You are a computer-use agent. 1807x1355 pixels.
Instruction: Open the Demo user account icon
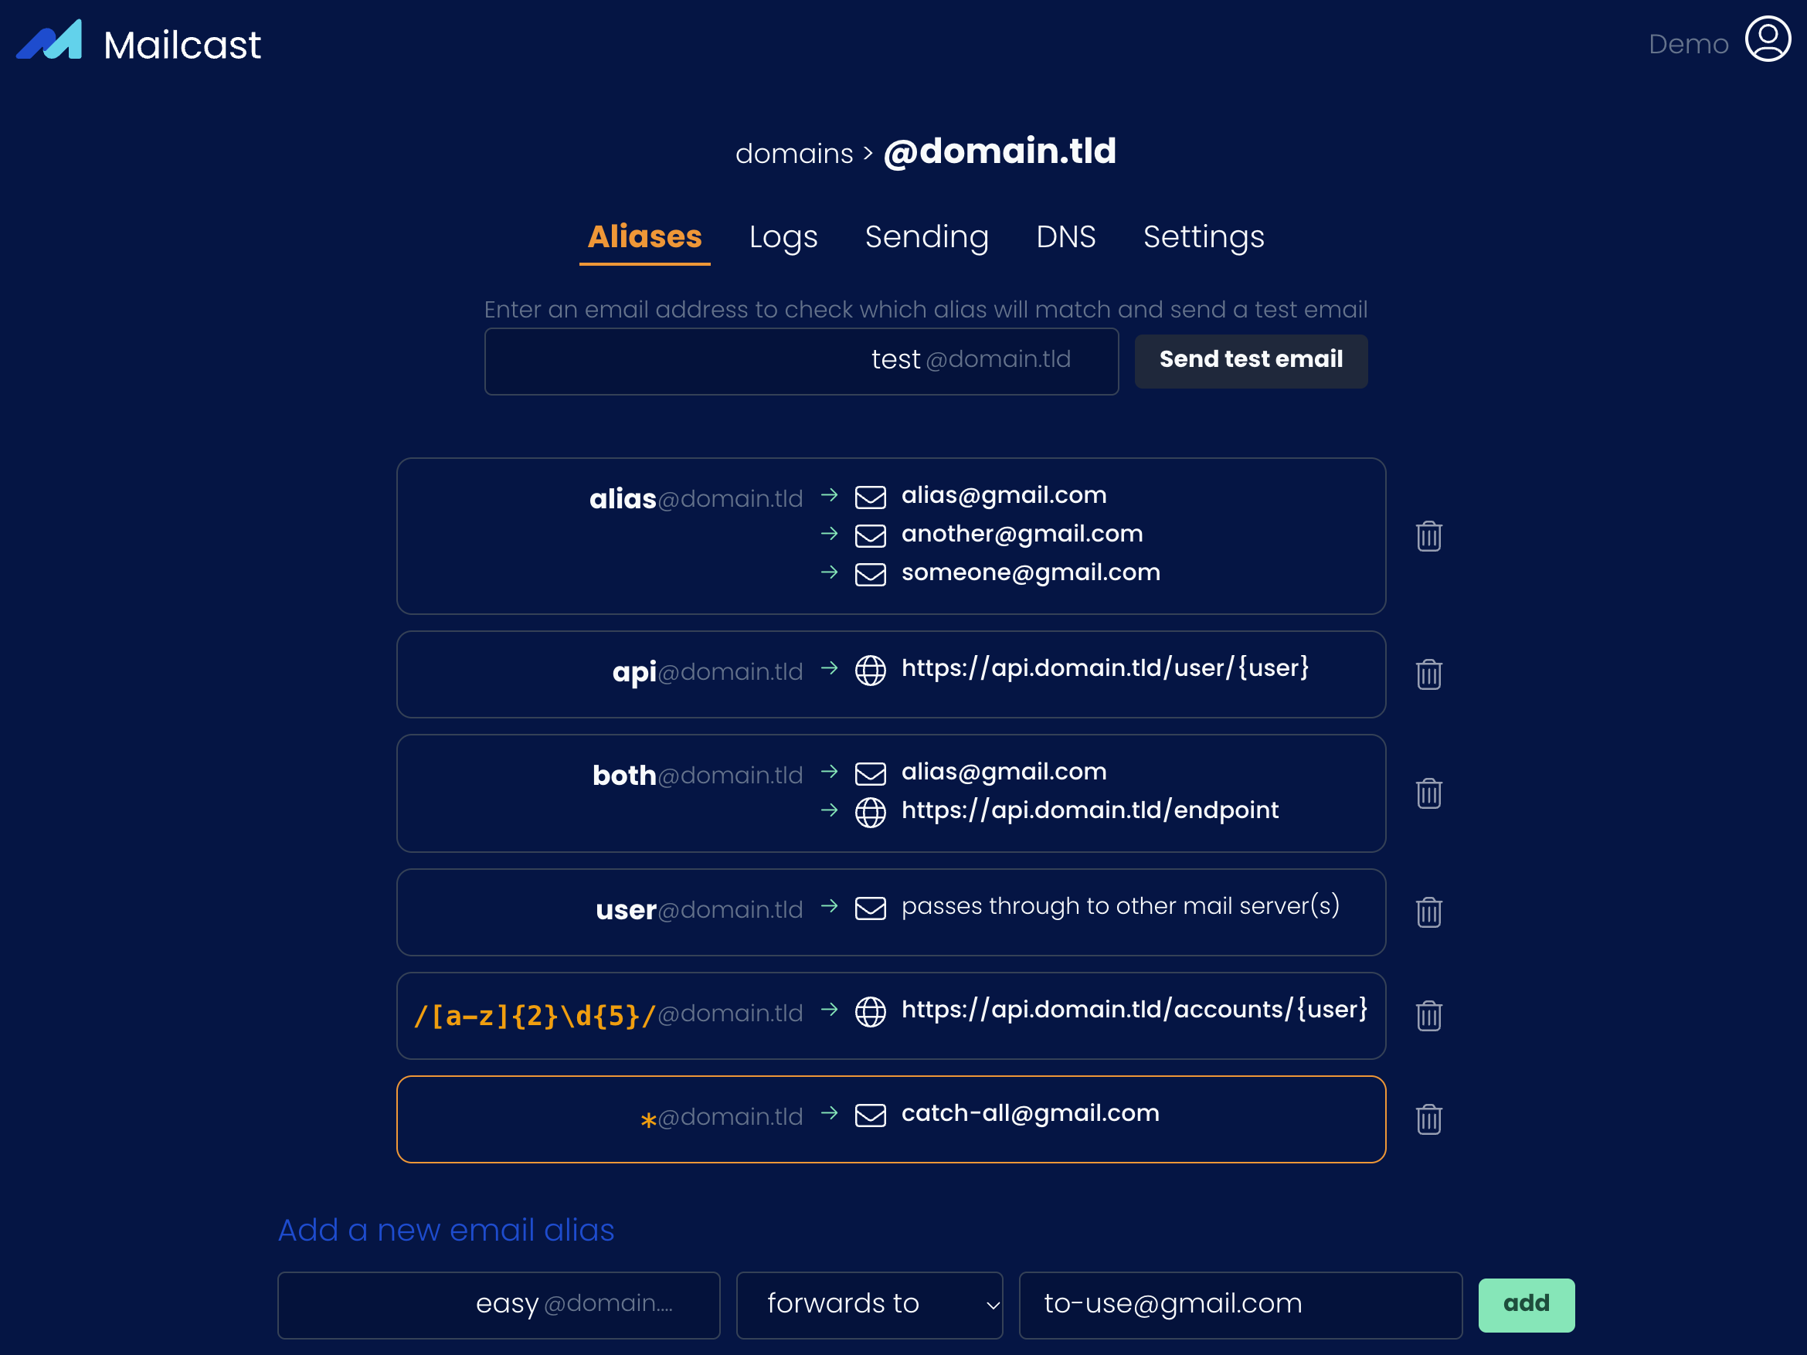1768,39
